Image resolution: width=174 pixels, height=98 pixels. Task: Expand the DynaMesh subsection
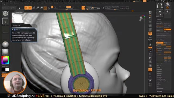159,73
